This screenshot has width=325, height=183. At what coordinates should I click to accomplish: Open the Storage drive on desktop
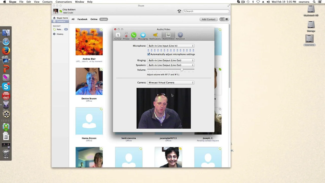pos(311,26)
